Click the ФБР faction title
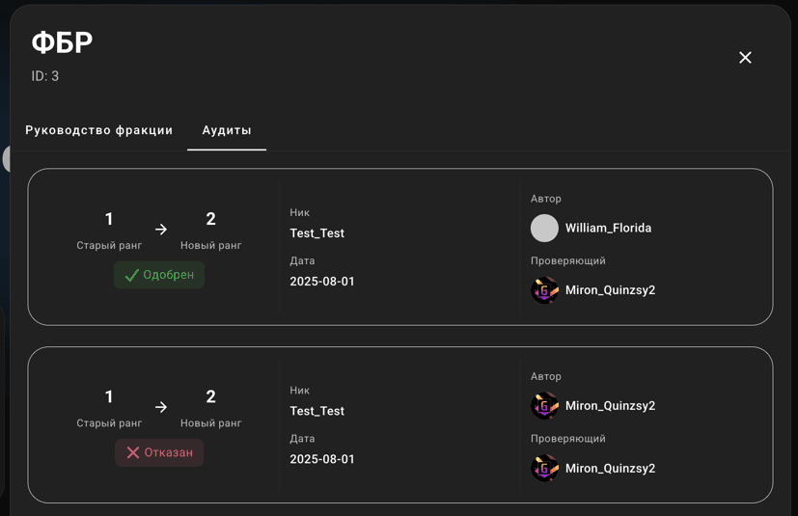Screen dimensions: 798x516 pos(62,42)
